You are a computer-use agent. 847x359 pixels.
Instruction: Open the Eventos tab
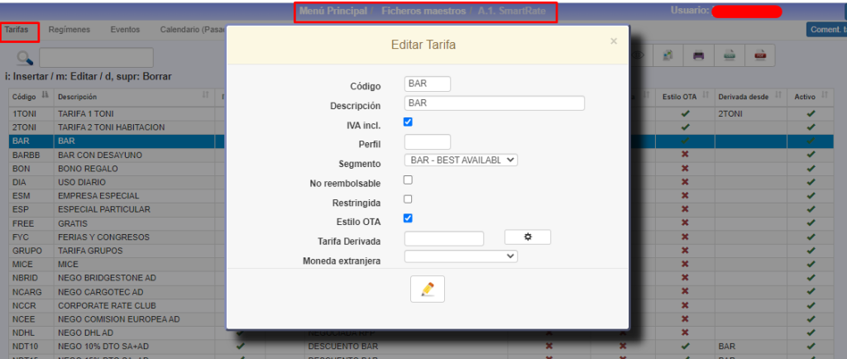(125, 30)
